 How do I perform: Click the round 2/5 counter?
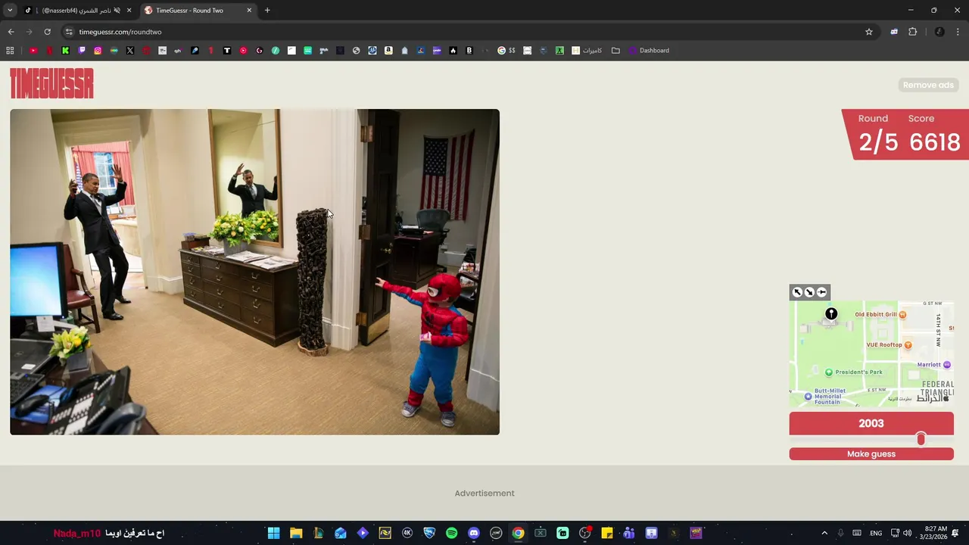tap(878, 142)
